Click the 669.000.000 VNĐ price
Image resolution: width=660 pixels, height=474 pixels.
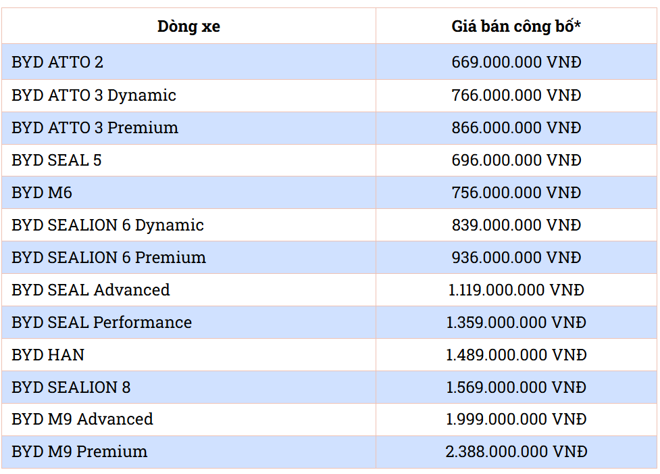click(516, 62)
